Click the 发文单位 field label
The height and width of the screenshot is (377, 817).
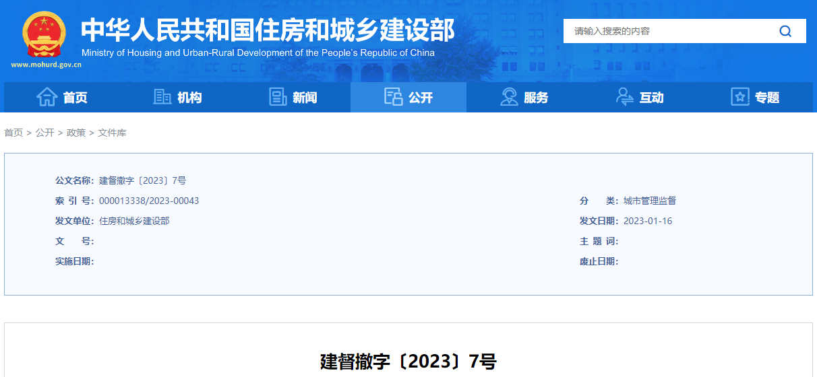click(75, 221)
